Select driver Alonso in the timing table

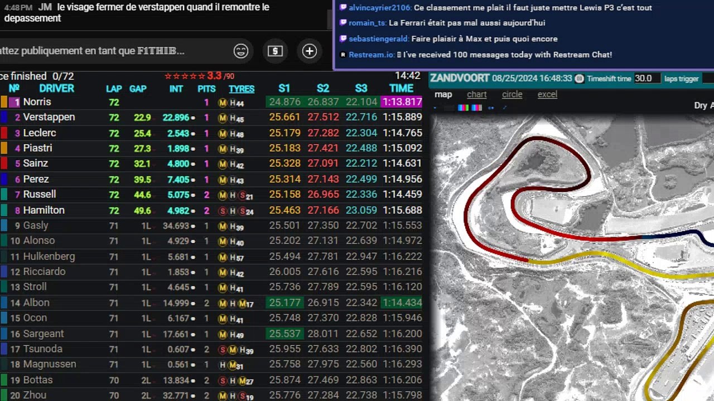click(39, 241)
